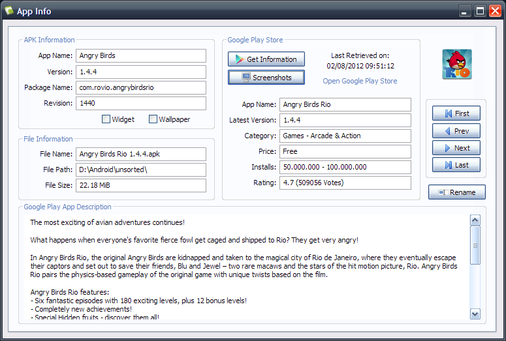Click the description scrollbar down arrow
Screen dimensions: 506x341
[475, 314]
